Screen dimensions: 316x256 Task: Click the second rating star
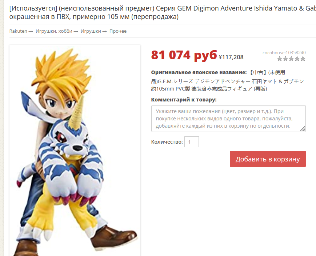click(x=285, y=59)
